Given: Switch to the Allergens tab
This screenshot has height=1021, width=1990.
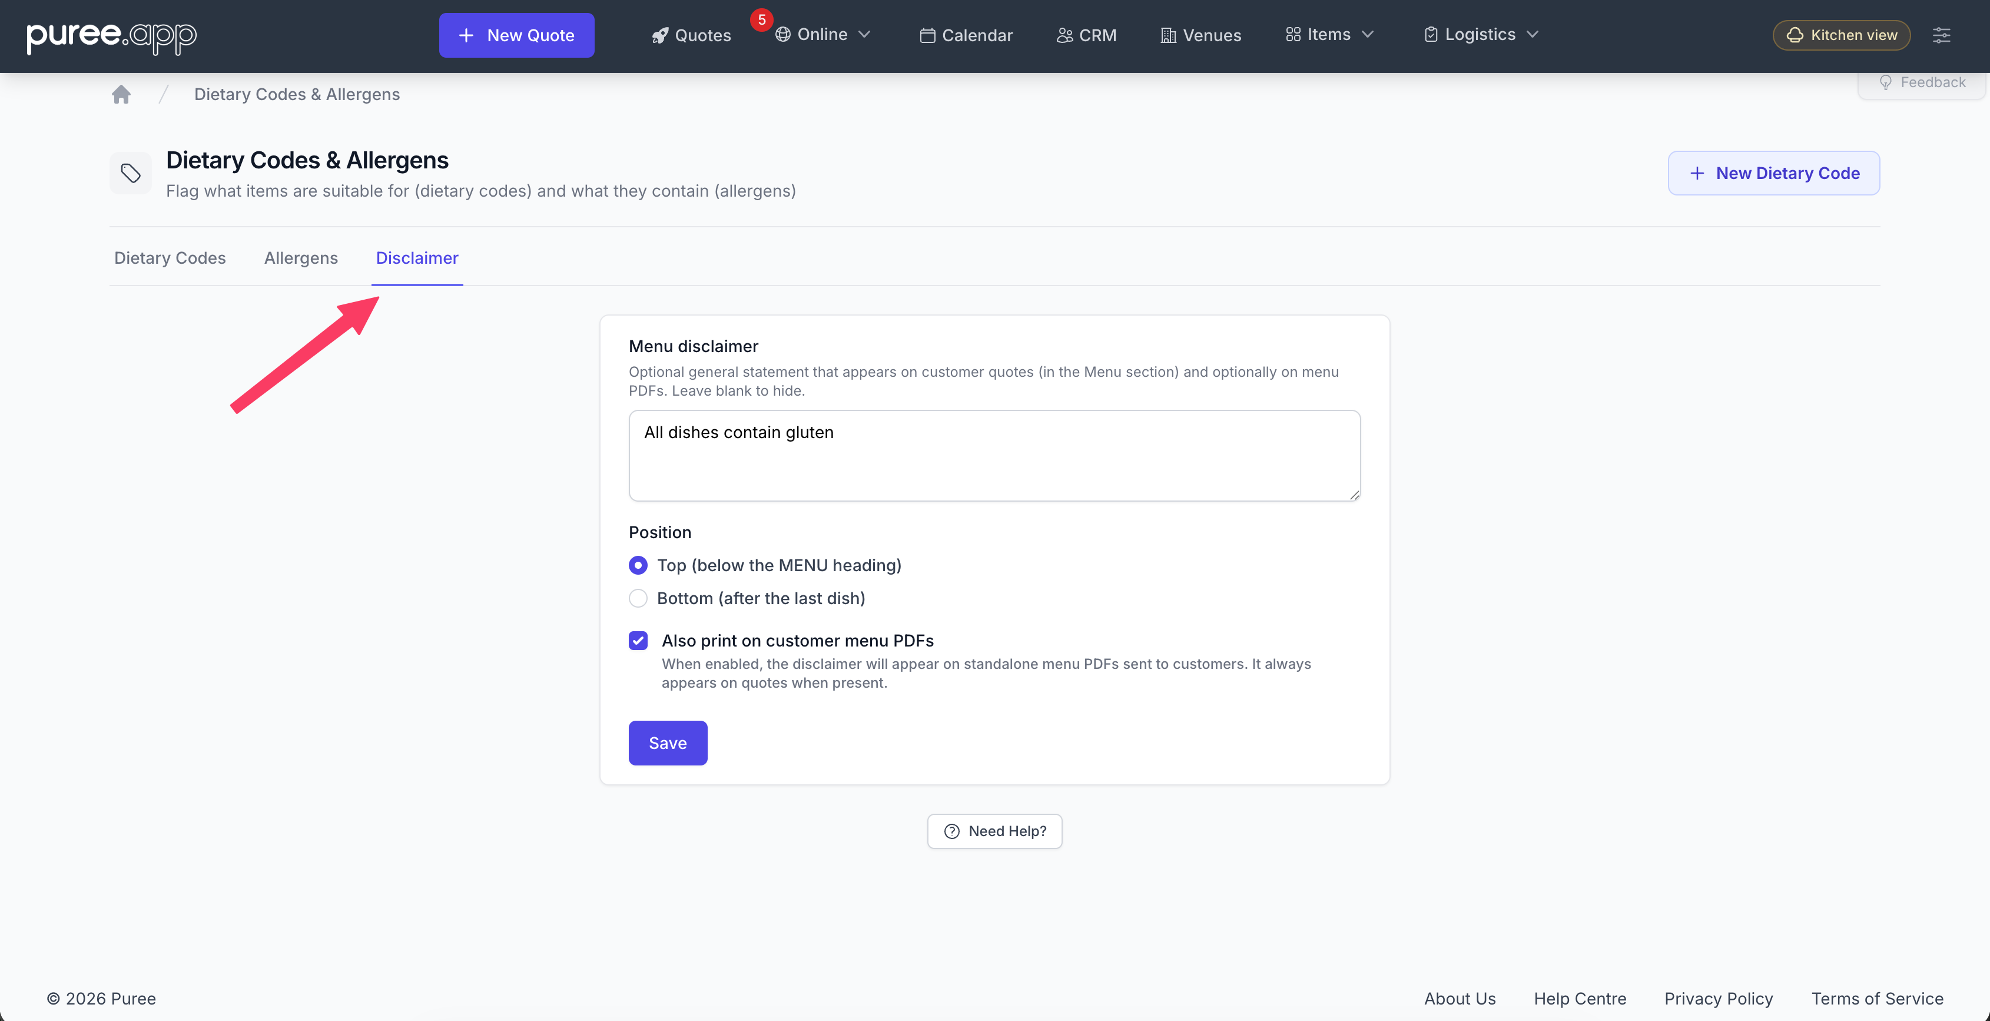Looking at the screenshot, I should [x=301, y=258].
